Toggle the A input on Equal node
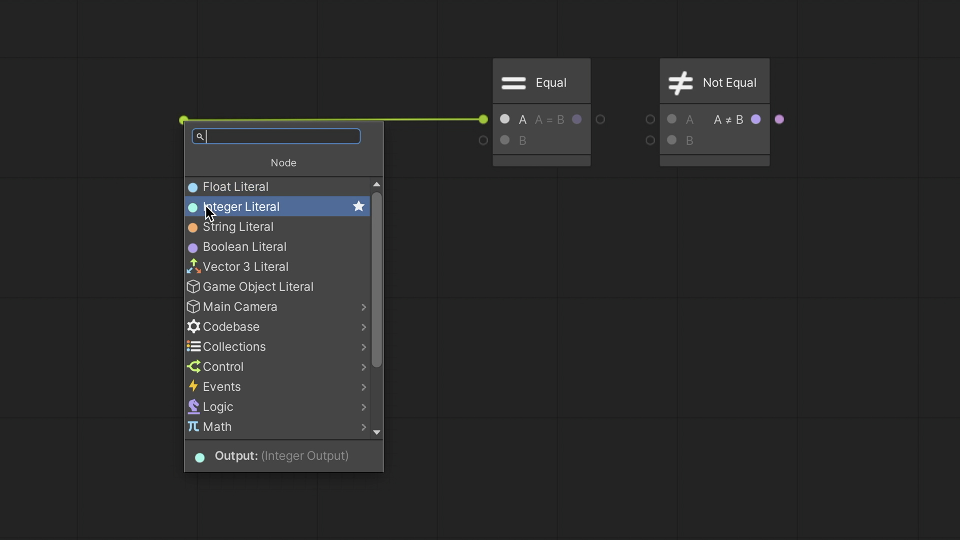 (x=505, y=120)
